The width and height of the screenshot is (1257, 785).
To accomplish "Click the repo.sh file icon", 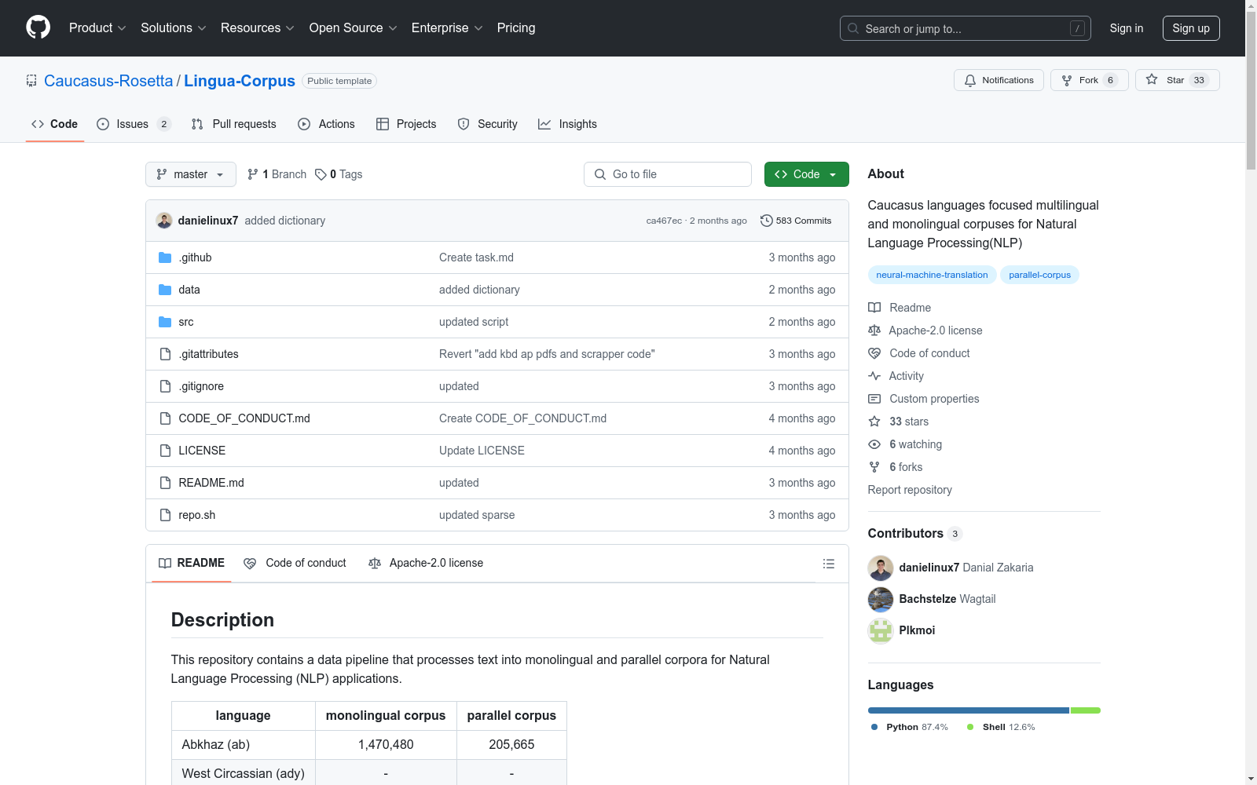I will tap(165, 515).
